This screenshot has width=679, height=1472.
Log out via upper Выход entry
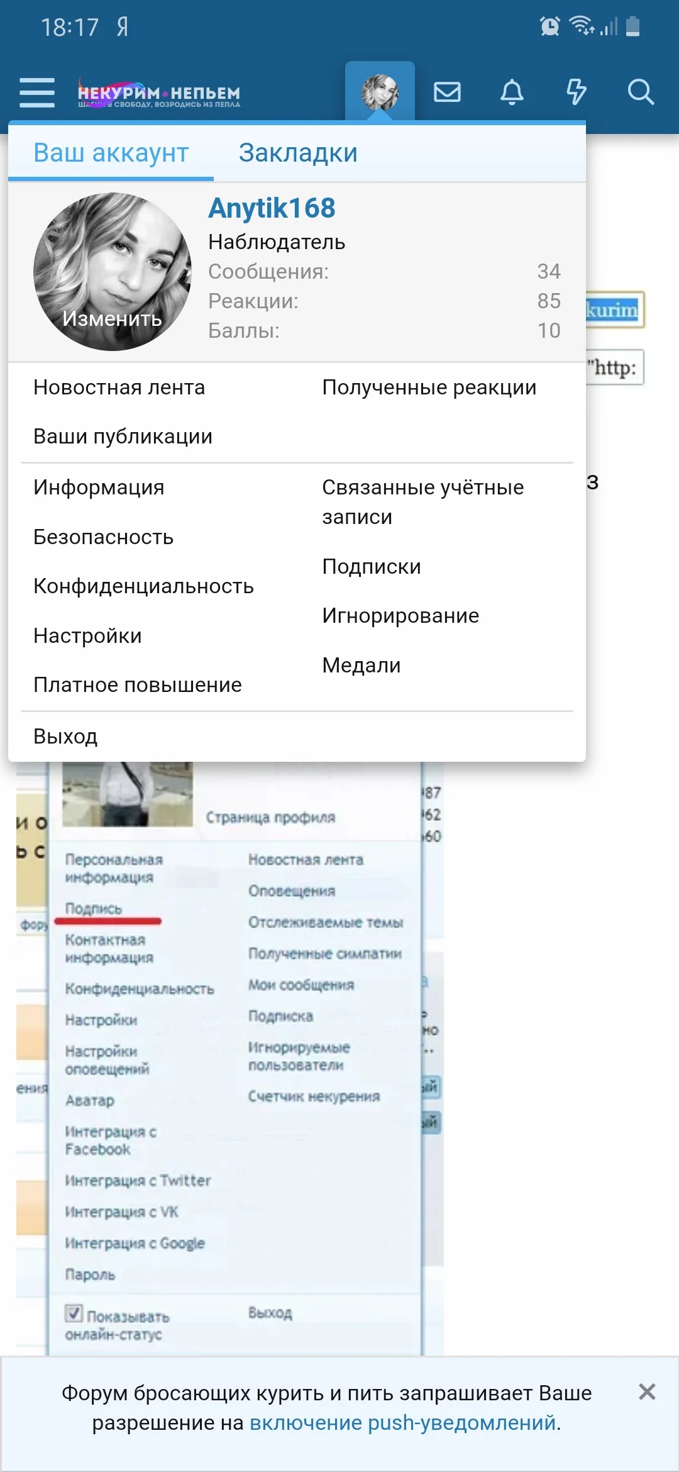point(65,737)
